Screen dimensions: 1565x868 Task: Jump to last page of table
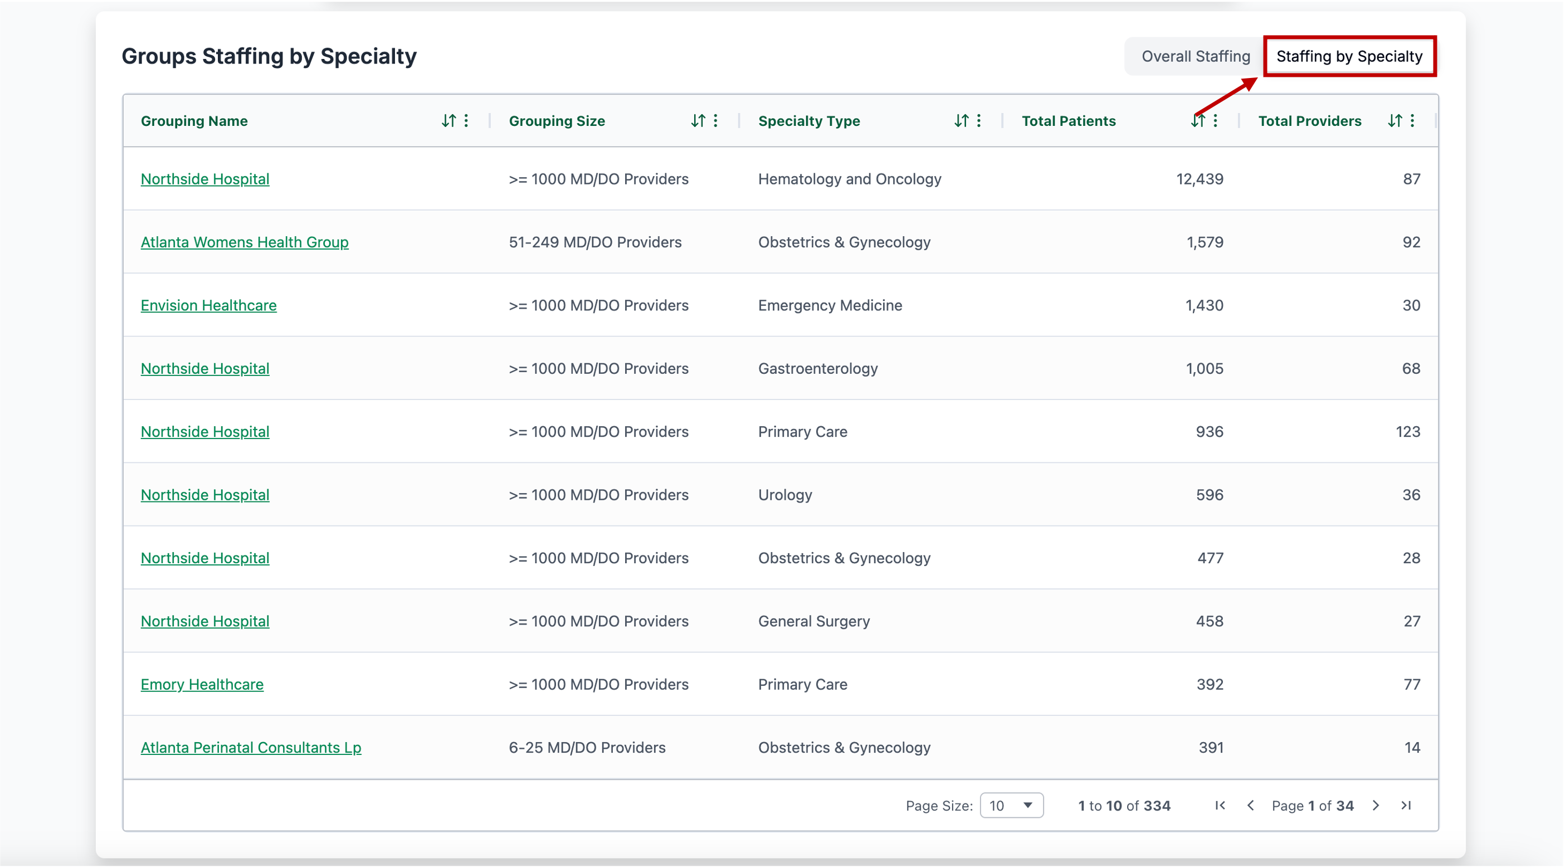tap(1406, 806)
